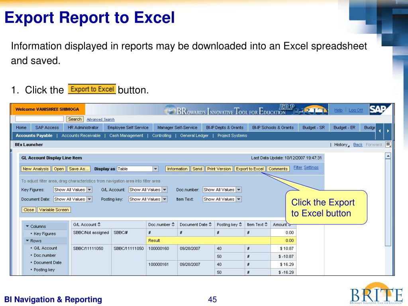Click the Search button

tap(75, 119)
